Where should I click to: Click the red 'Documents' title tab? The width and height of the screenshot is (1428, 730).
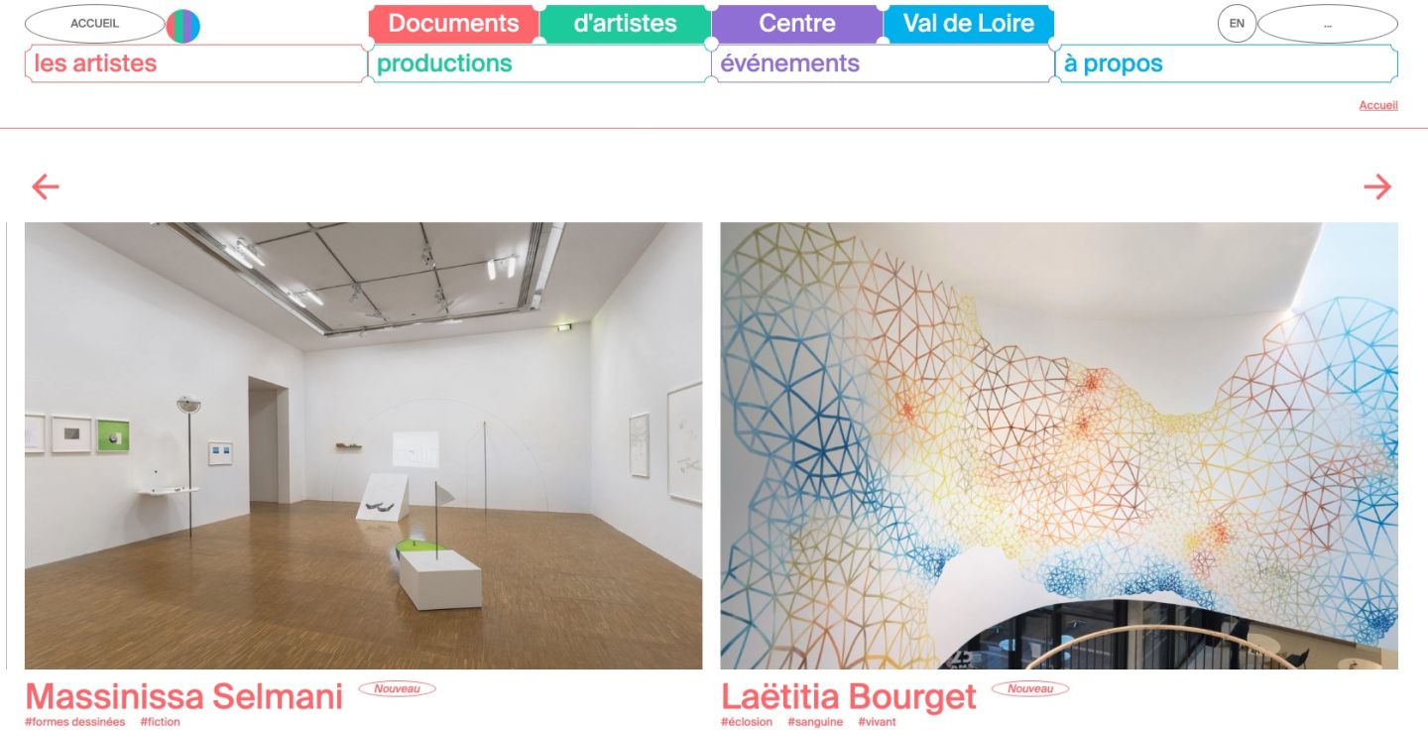pos(453,24)
